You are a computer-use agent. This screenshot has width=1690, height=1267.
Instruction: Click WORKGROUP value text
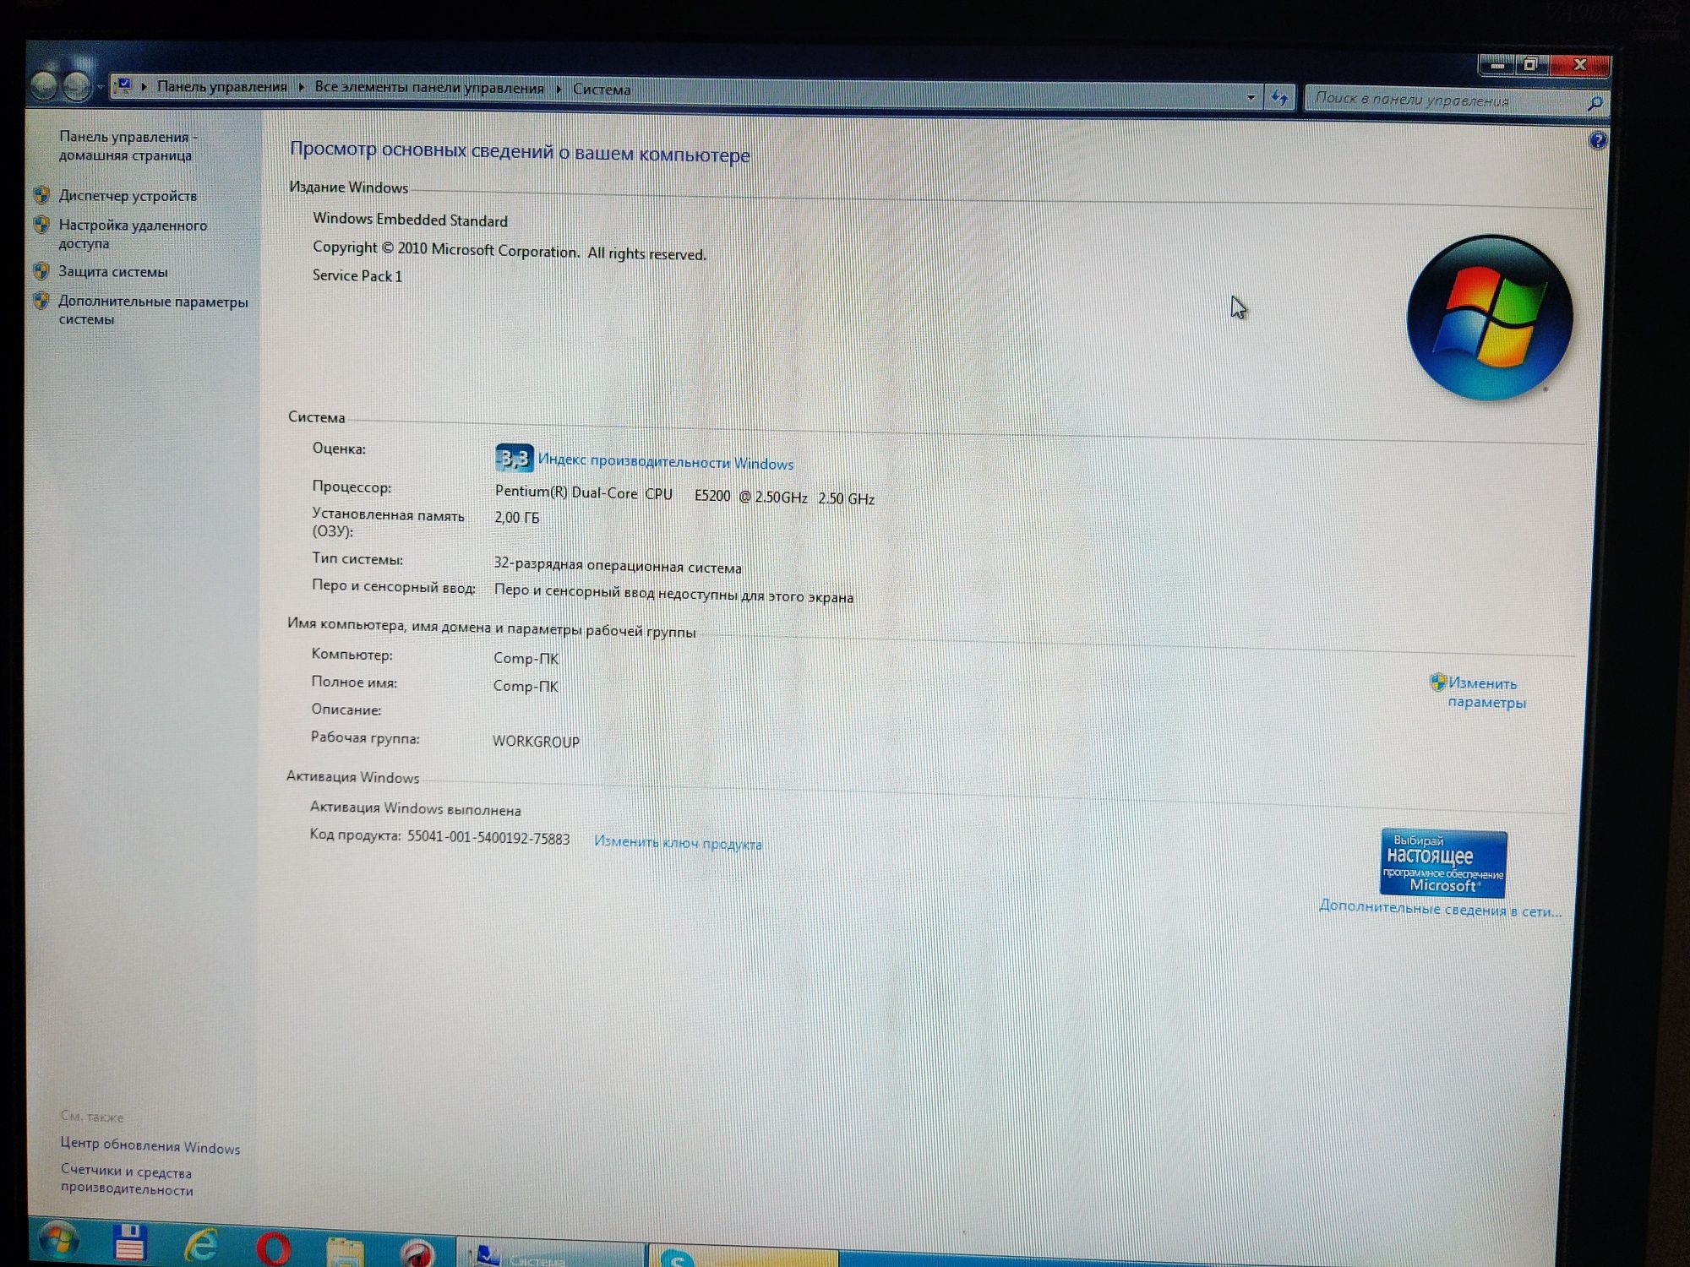coord(536,741)
